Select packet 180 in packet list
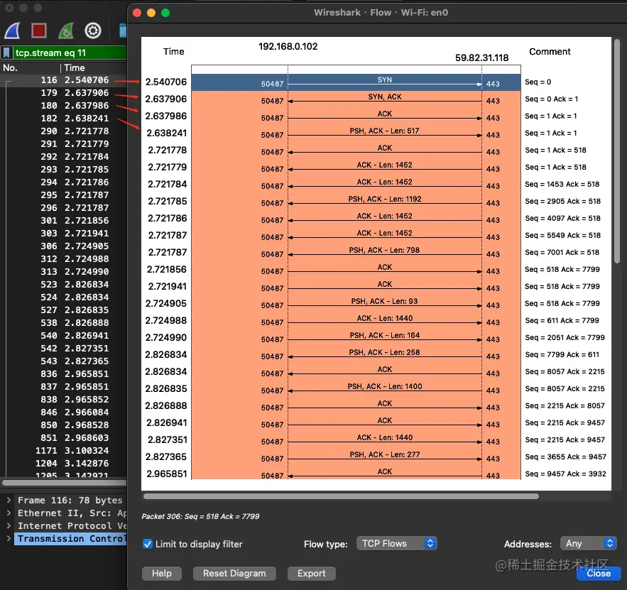Screen dimensions: 627x590 64,106
